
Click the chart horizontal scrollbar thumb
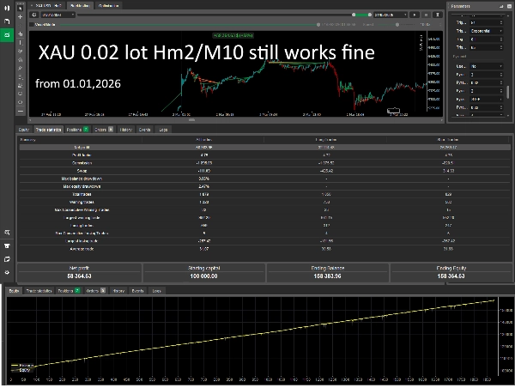pyautogui.click(x=191, y=120)
